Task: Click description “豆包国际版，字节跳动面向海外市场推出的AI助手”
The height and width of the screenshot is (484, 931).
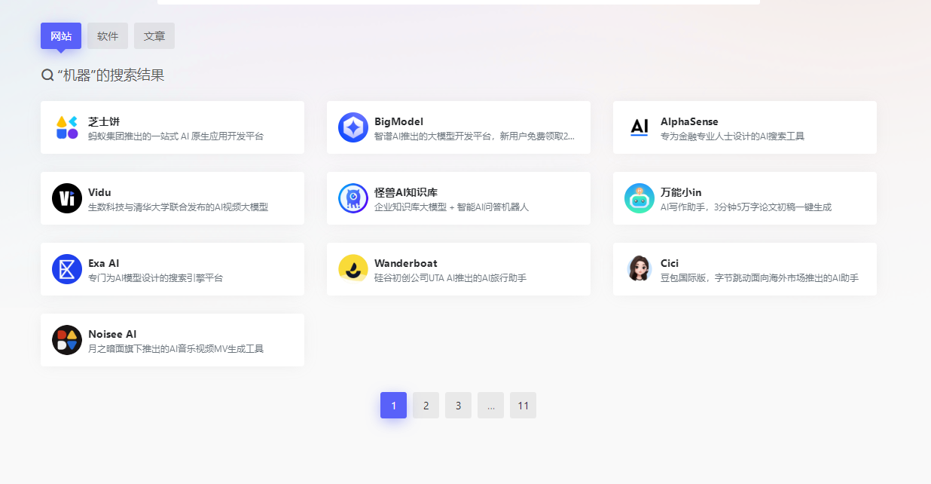Action: [759, 278]
